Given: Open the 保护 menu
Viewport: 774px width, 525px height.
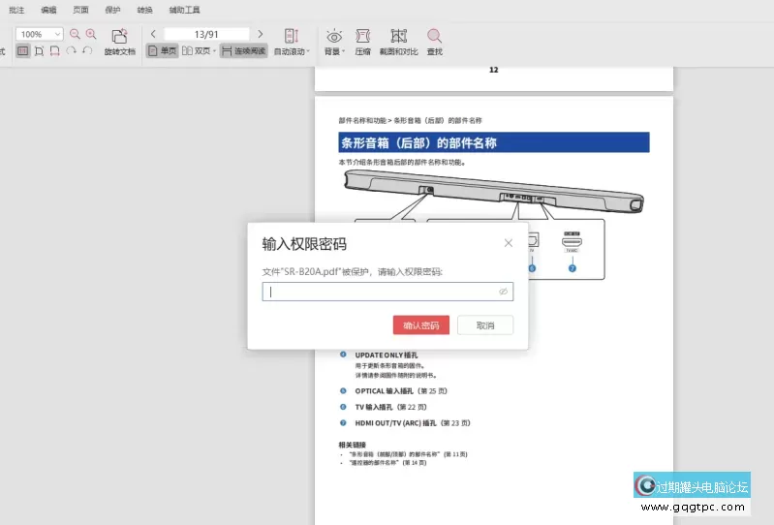Looking at the screenshot, I should click(x=112, y=10).
